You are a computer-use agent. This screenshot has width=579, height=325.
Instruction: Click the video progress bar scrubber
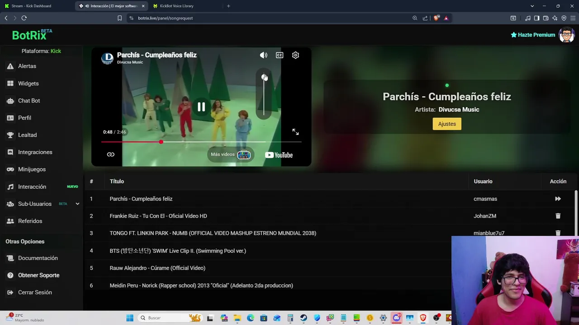(161, 142)
